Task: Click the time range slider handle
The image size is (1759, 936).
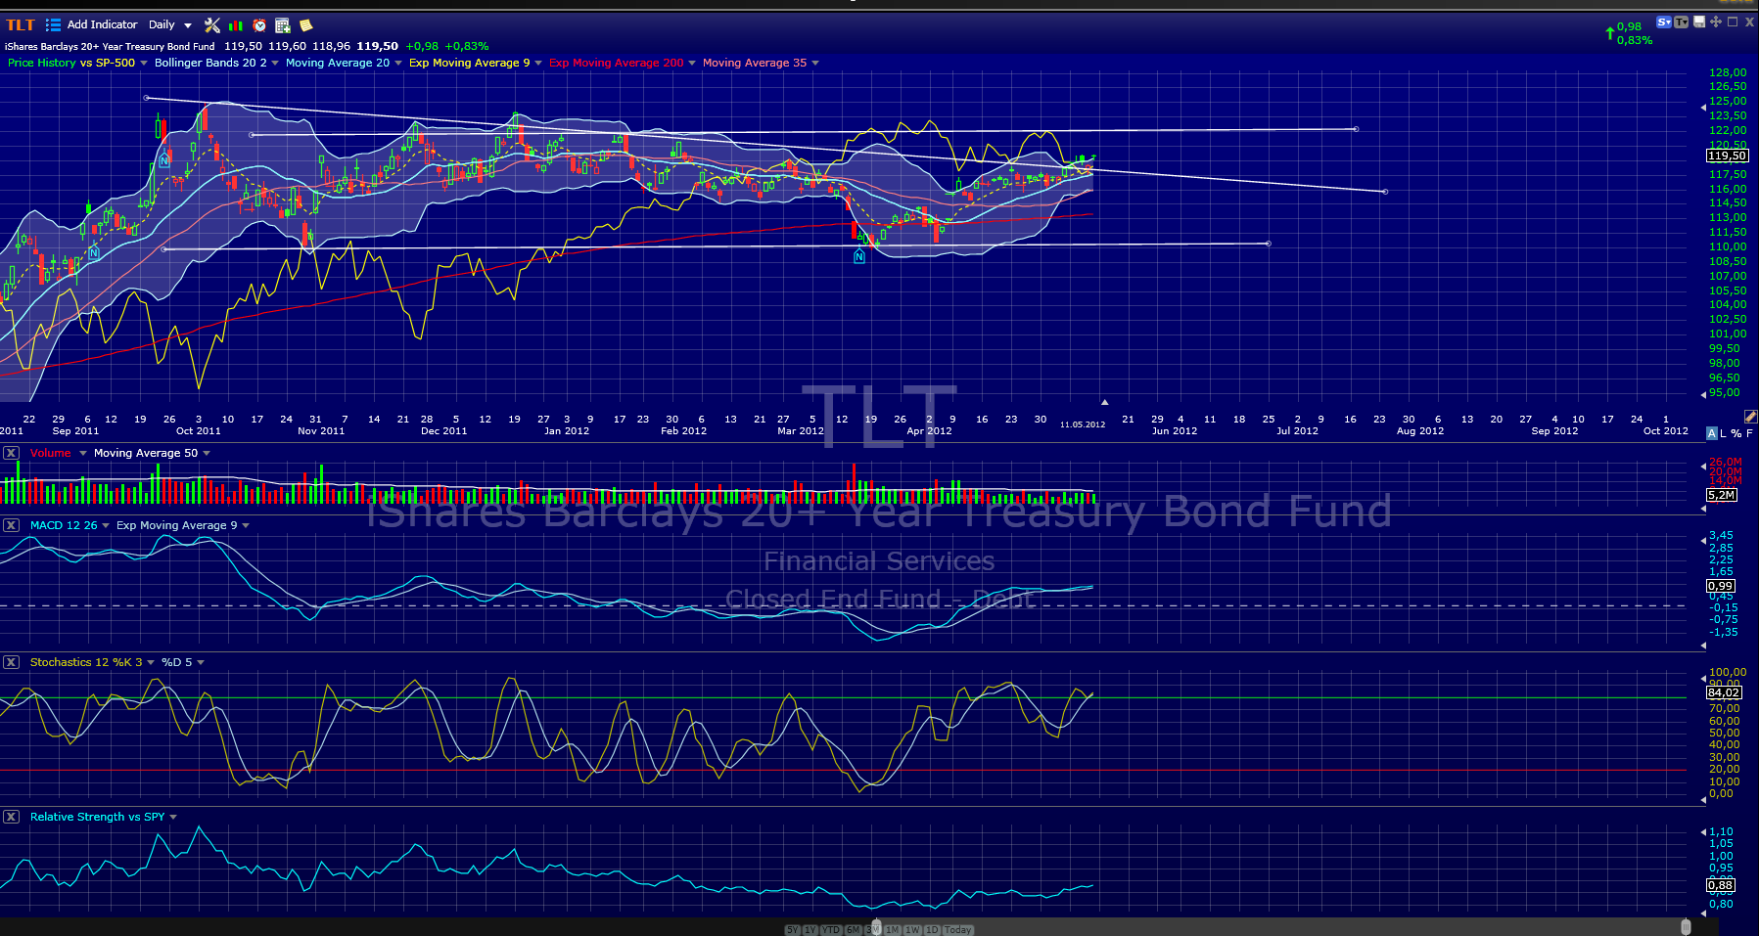Action: tap(876, 927)
